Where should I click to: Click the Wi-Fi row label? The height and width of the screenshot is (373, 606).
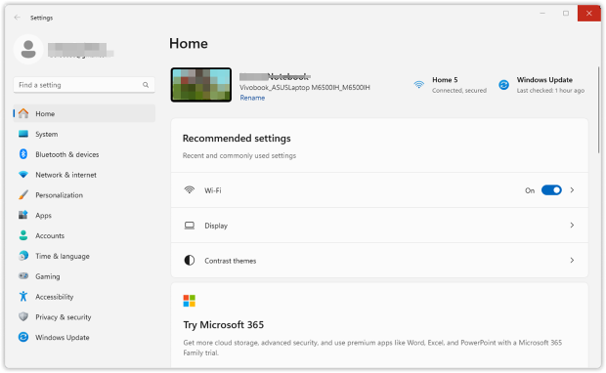pyautogui.click(x=213, y=190)
